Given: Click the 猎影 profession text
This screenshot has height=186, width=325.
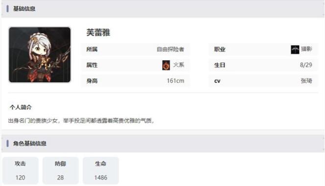Looking at the screenshot, I should pos(306,49).
